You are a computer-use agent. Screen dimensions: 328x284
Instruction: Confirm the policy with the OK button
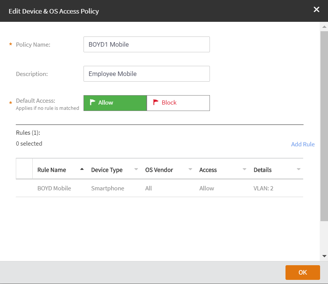tap(302, 272)
